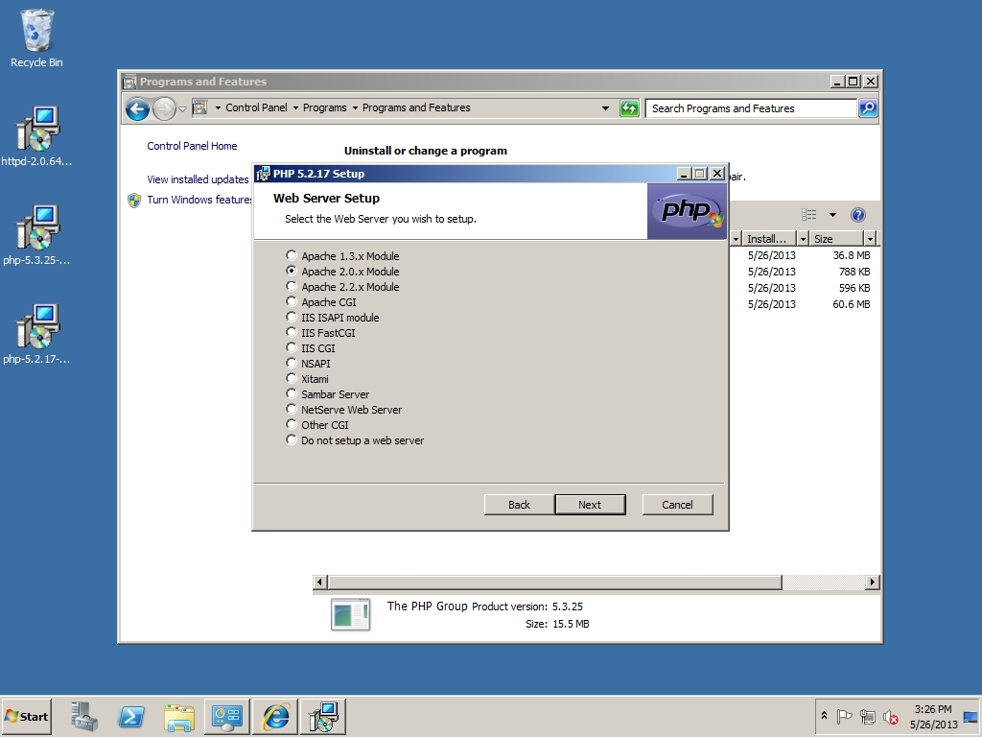Select the php-5.2.17 installer desktop icon
The height and width of the screenshot is (737, 982).
[x=36, y=334]
